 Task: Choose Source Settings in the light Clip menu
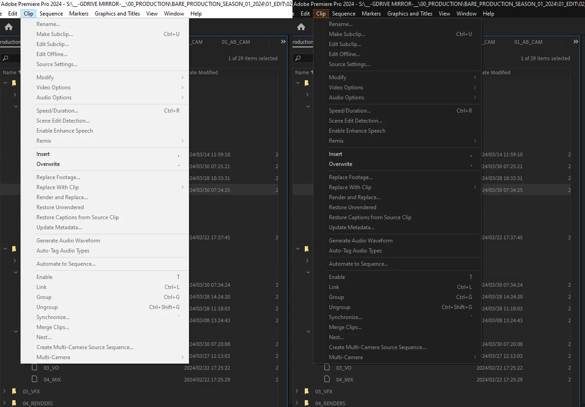[105, 64]
